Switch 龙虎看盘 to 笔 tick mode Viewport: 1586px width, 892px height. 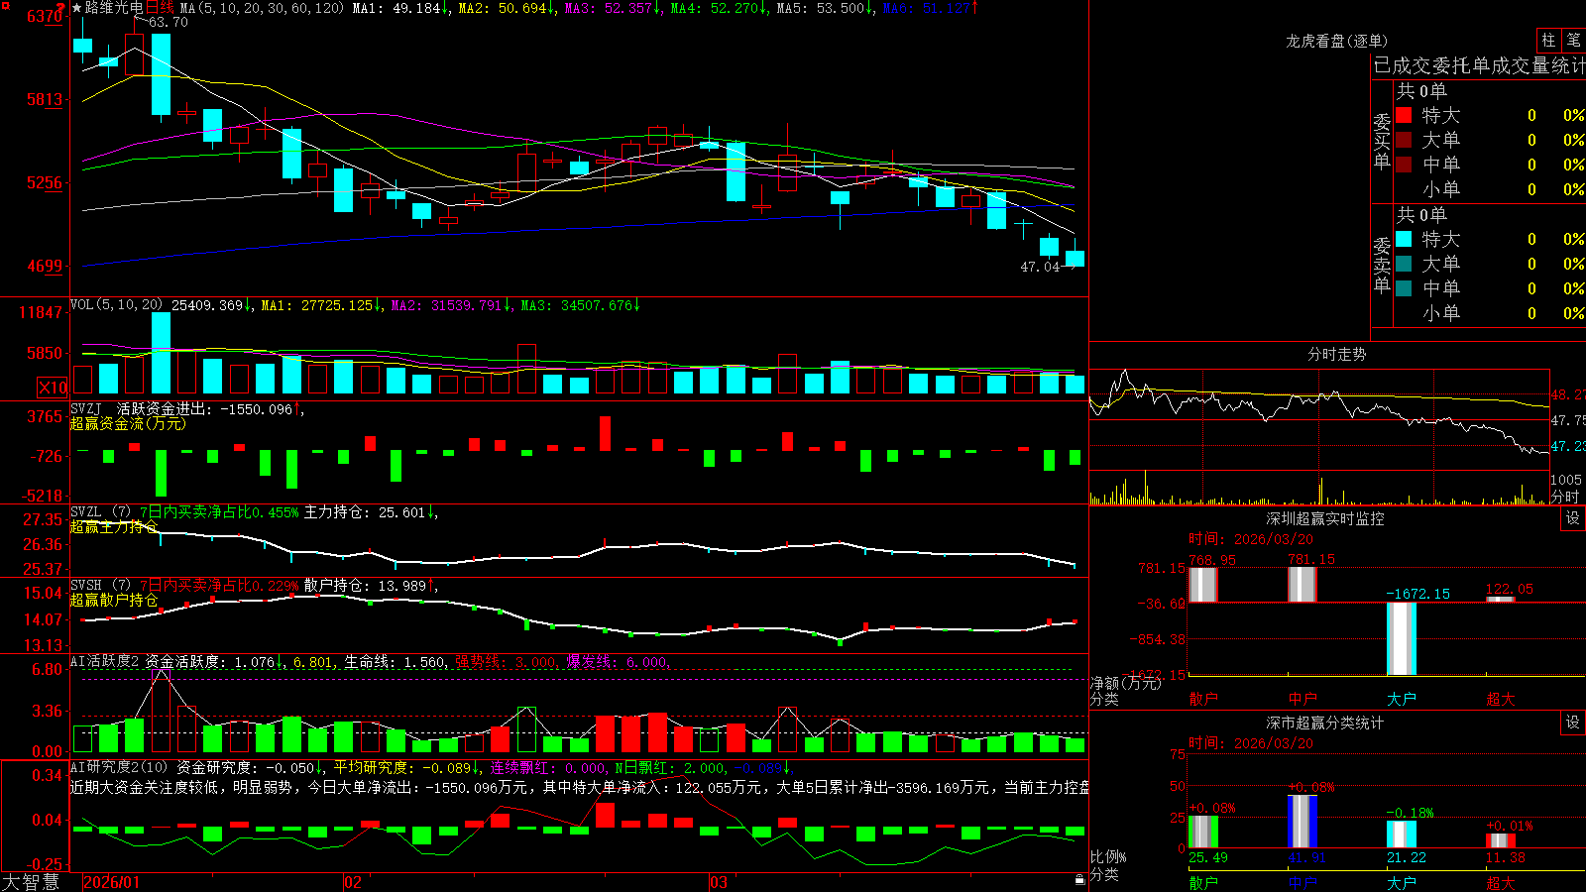coord(1574,40)
